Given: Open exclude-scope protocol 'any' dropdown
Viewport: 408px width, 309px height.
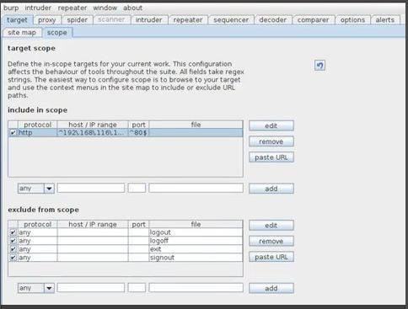Looking at the screenshot, I should coord(36,288).
